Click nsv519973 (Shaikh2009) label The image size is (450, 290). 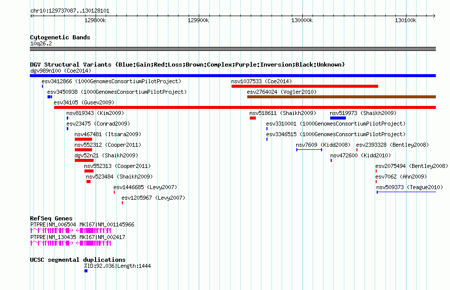[x=363, y=113]
